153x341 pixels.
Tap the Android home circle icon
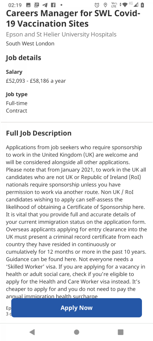[76, 332]
